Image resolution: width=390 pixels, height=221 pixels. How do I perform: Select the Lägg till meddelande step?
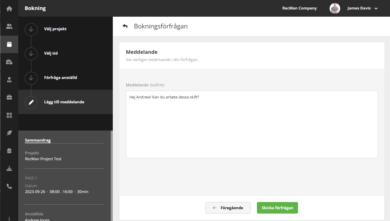[64, 102]
